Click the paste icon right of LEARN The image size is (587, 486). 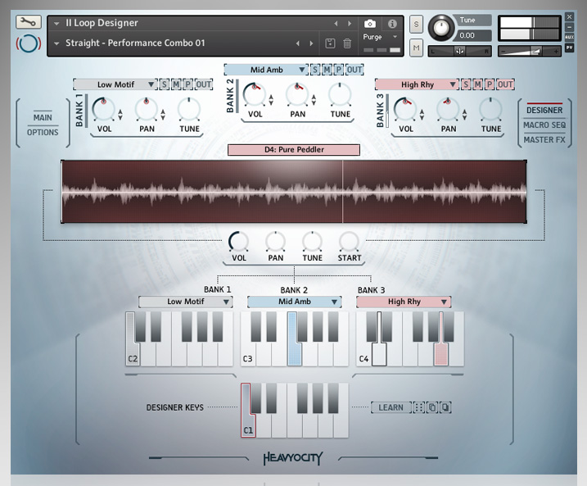tap(445, 407)
